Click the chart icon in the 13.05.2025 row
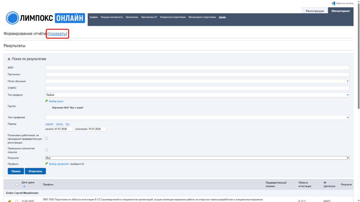This screenshot has height=202, width=360. pyautogui.click(x=10, y=201)
